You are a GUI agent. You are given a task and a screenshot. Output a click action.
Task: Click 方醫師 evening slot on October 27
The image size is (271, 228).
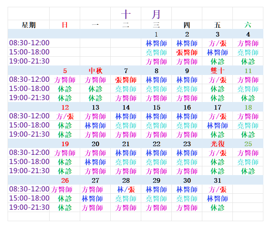95,208
